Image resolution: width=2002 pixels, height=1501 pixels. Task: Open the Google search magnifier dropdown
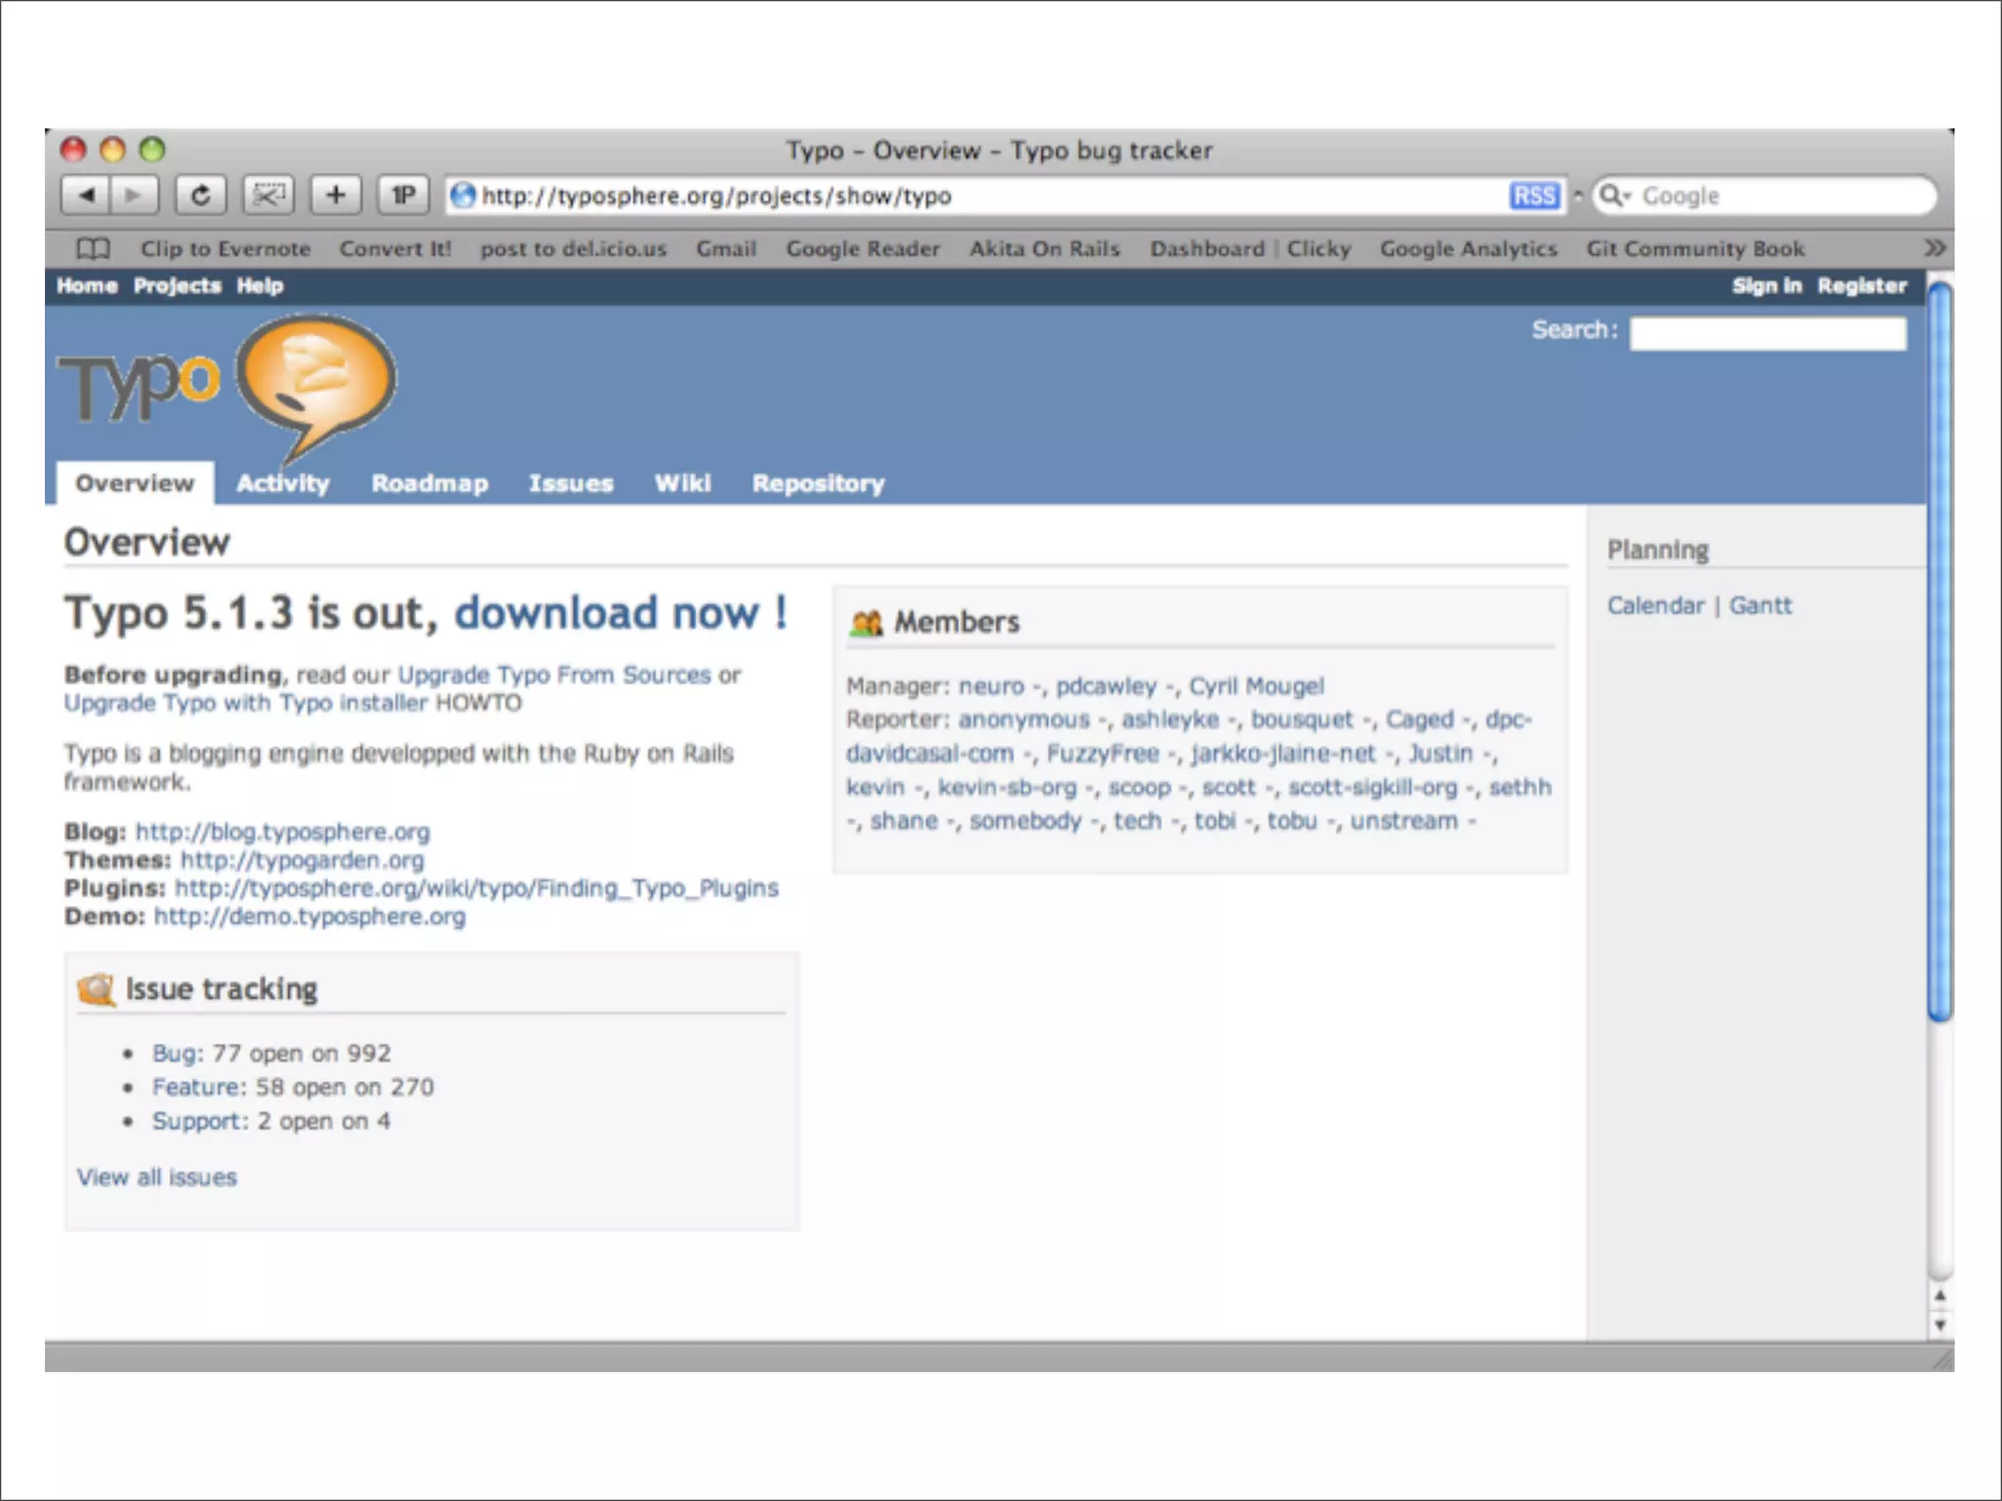(1616, 195)
